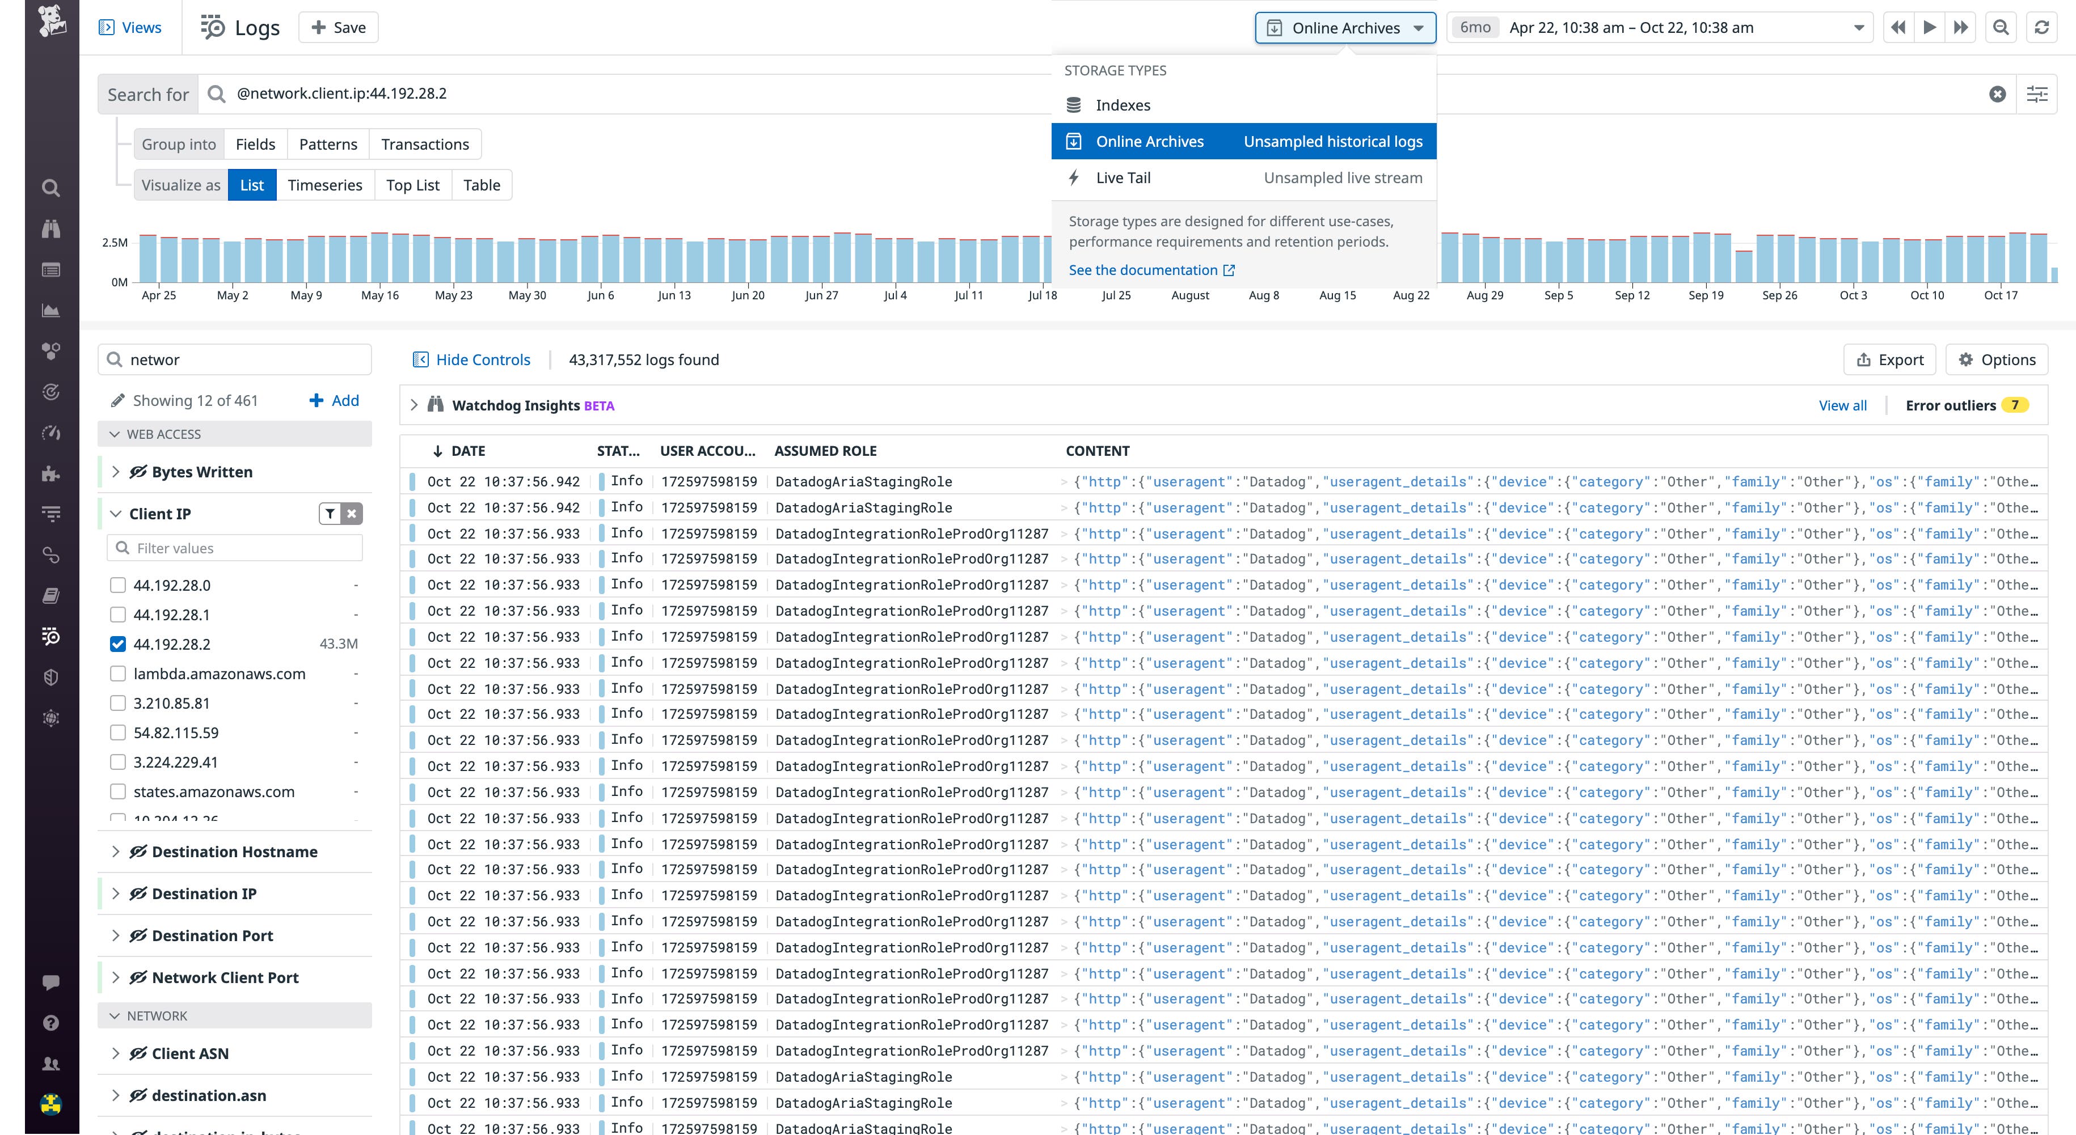Check the lambda.amazonaws.com checkbox
The height and width of the screenshot is (1135, 2076).
(x=119, y=674)
